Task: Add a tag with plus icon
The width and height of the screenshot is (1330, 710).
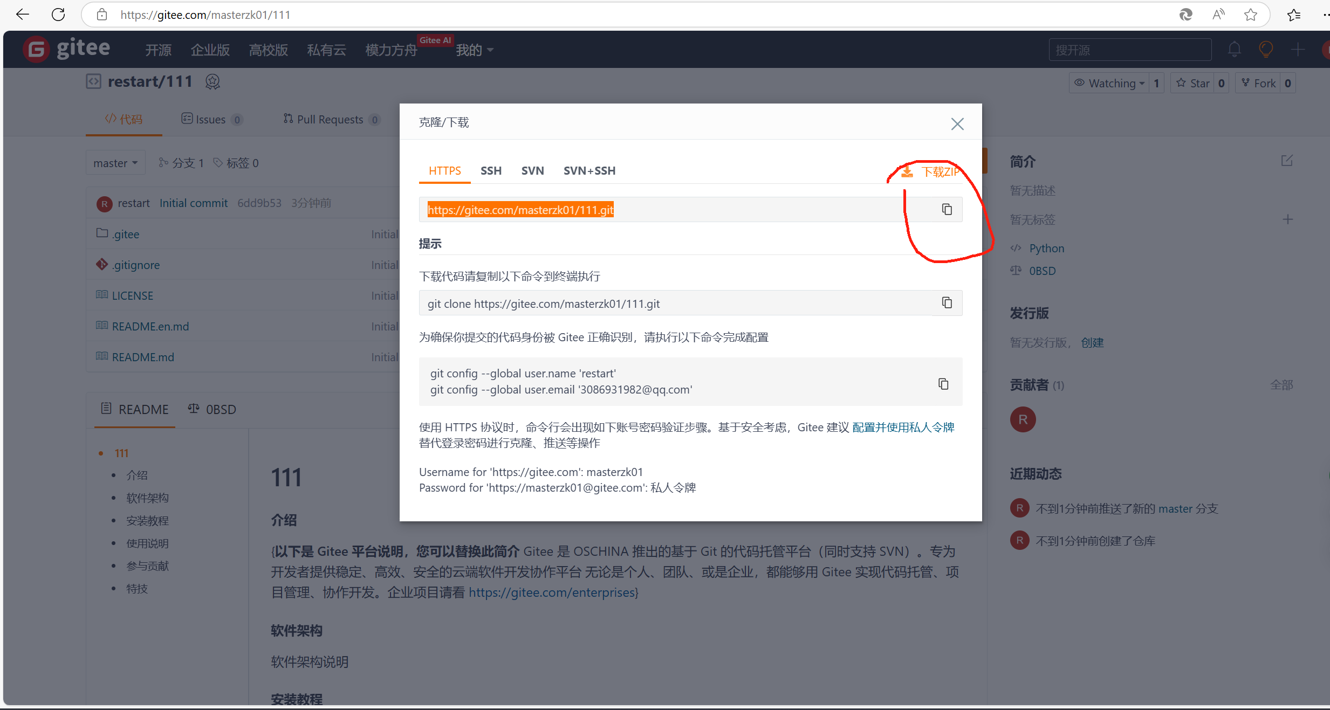Action: (x=1287, y=219)
